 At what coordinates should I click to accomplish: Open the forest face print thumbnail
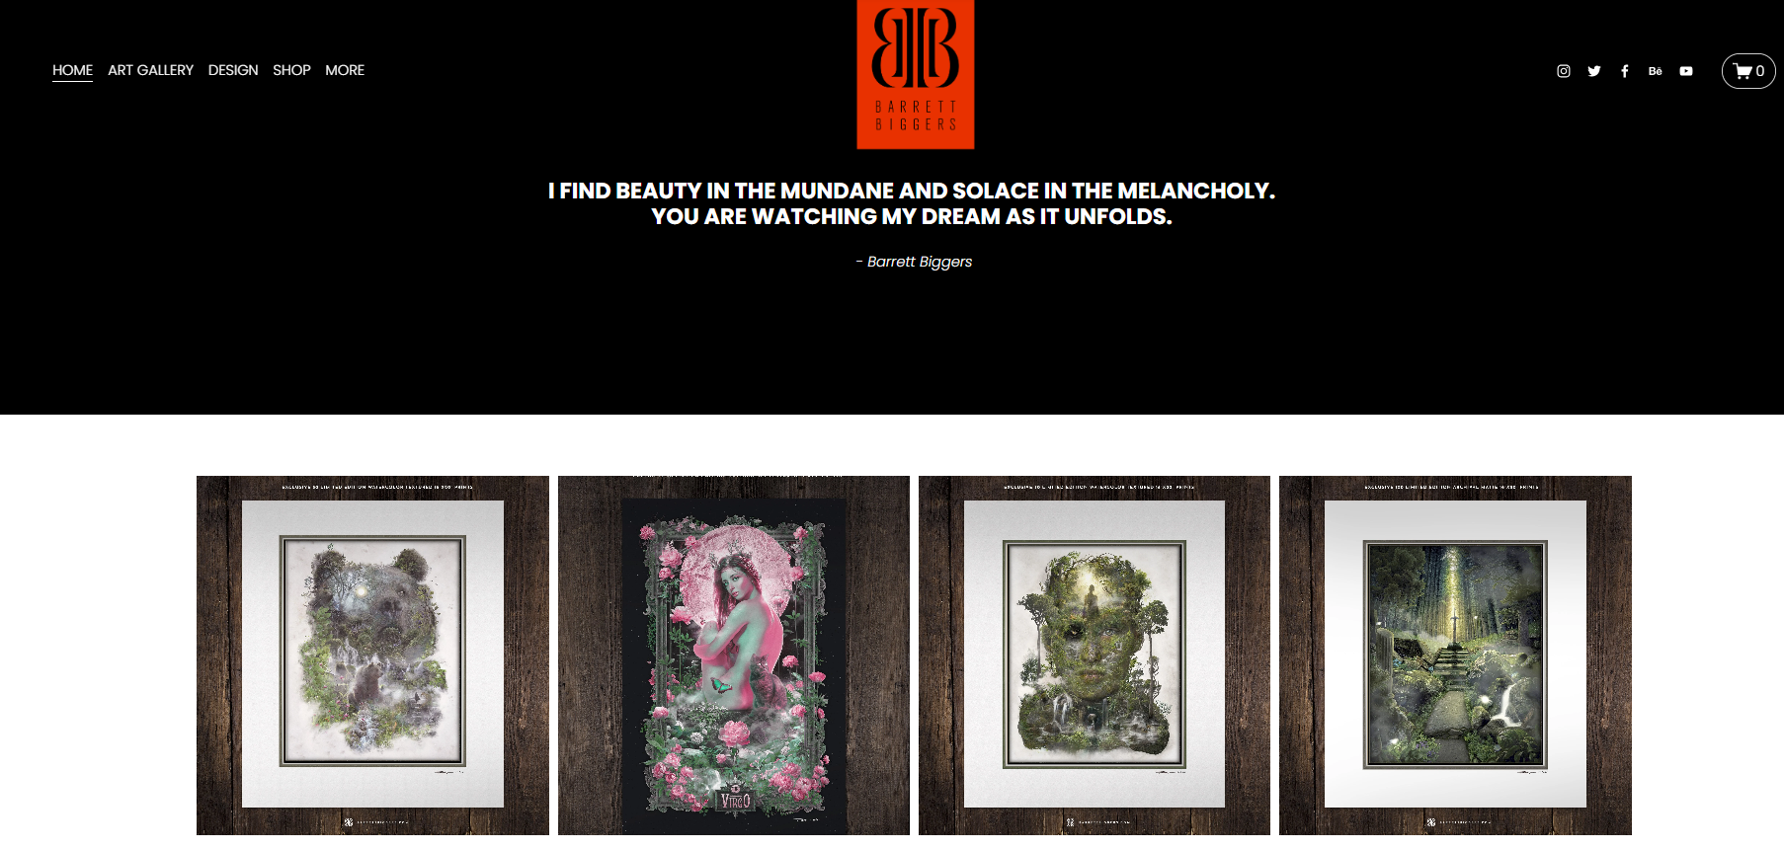click(x=1095, y=656)
